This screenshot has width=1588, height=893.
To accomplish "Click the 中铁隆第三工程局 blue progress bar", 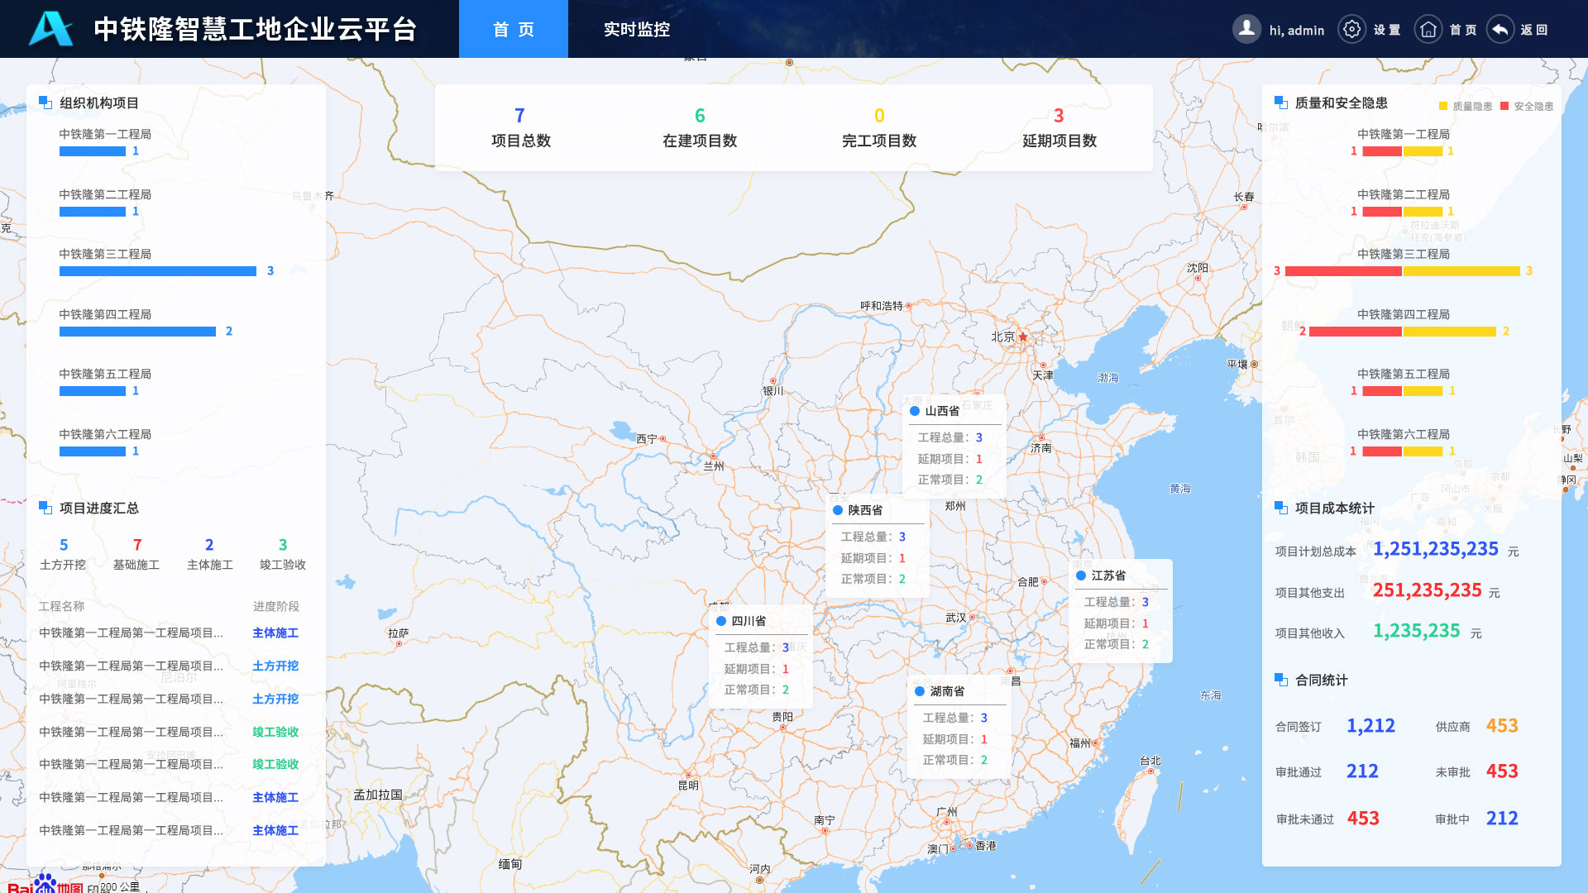I will pos(157,271).
